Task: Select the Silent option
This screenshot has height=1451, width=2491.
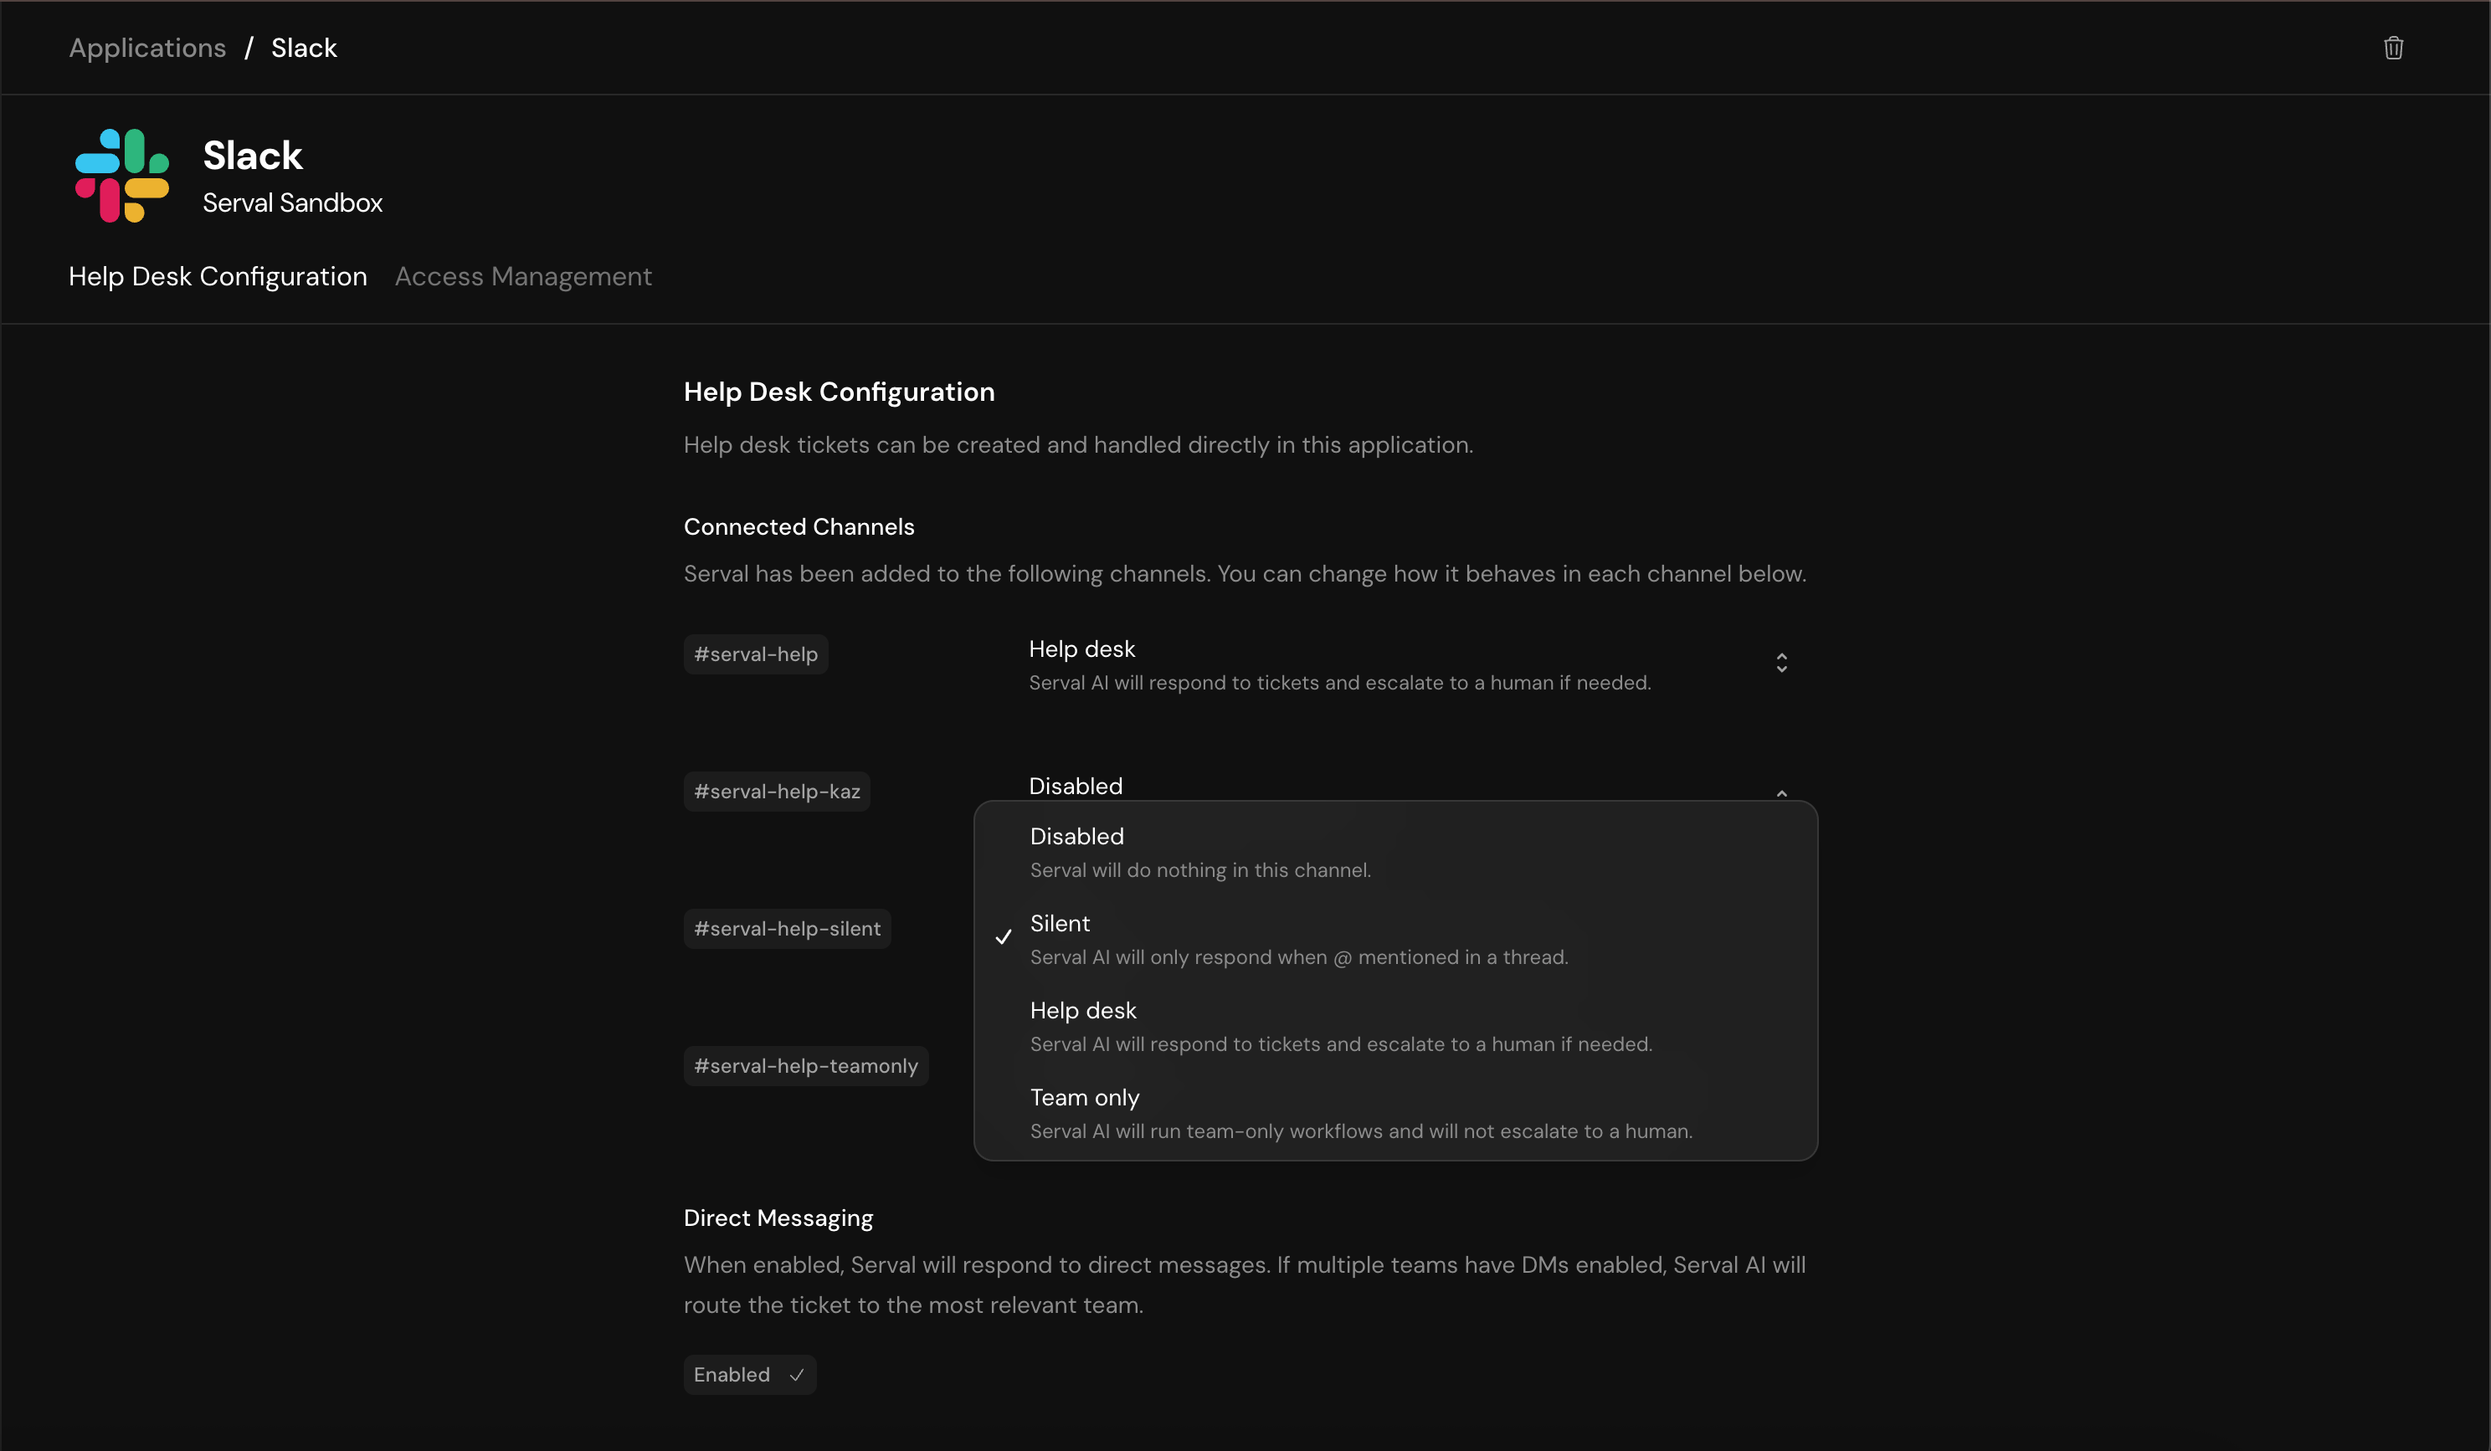Action: point(1394,939)
